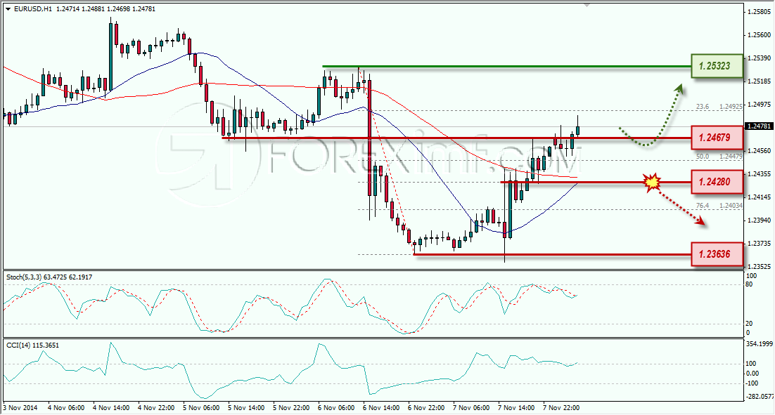Click the 3 Nov 2014 date label
Image resolution: width=775 pixels, height=415 pixels.
pyautogui.click(x=20, y=407)
